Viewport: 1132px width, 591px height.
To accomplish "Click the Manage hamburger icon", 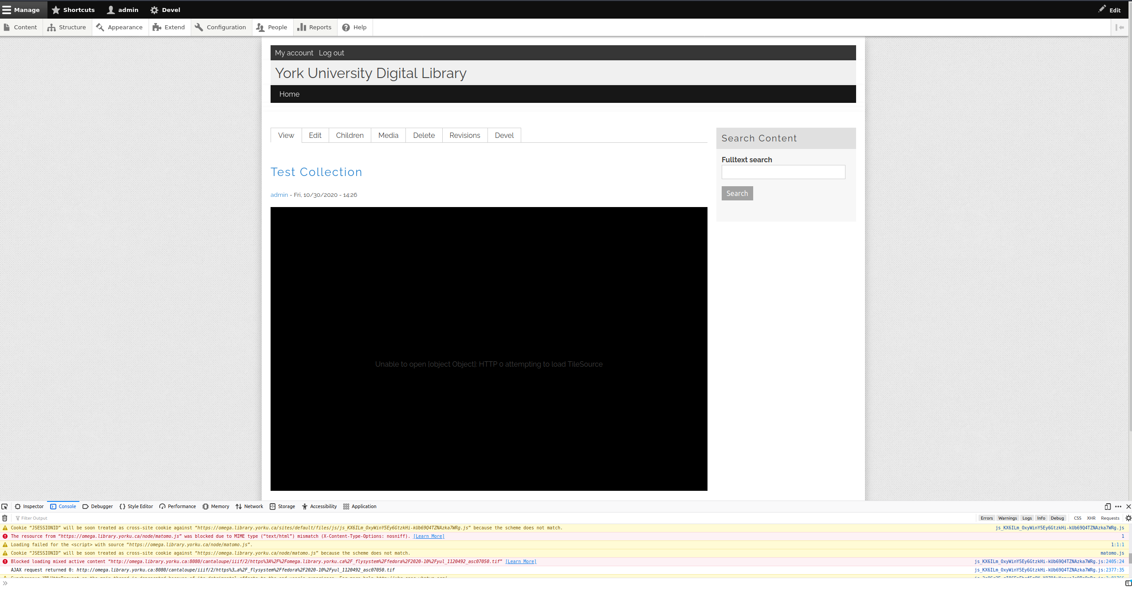I will tap(7, 9).
